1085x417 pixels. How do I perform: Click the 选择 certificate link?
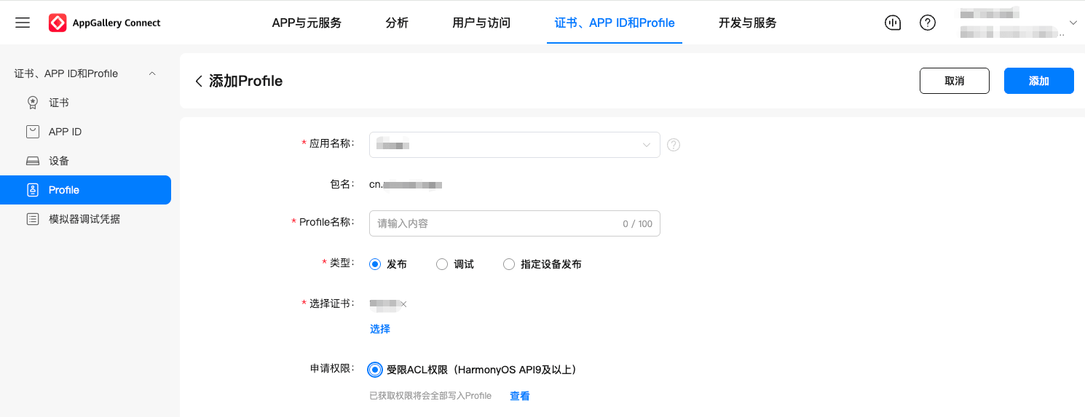tap(380, 329)
